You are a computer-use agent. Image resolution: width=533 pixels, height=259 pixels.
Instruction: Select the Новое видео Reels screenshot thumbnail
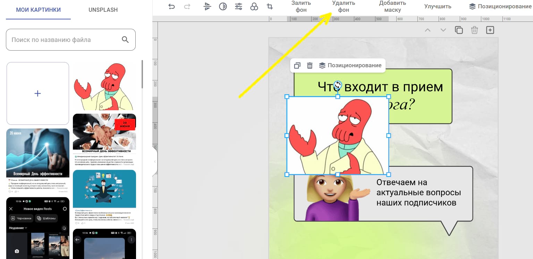[38, 228]
